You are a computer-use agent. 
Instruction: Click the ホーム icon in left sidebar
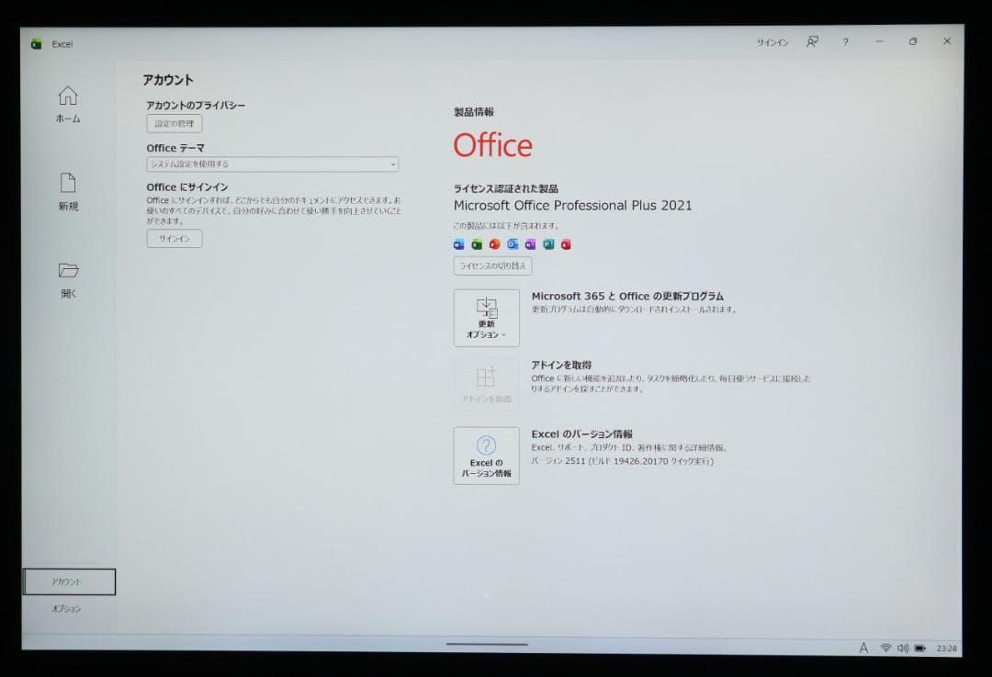coord(67,95)
